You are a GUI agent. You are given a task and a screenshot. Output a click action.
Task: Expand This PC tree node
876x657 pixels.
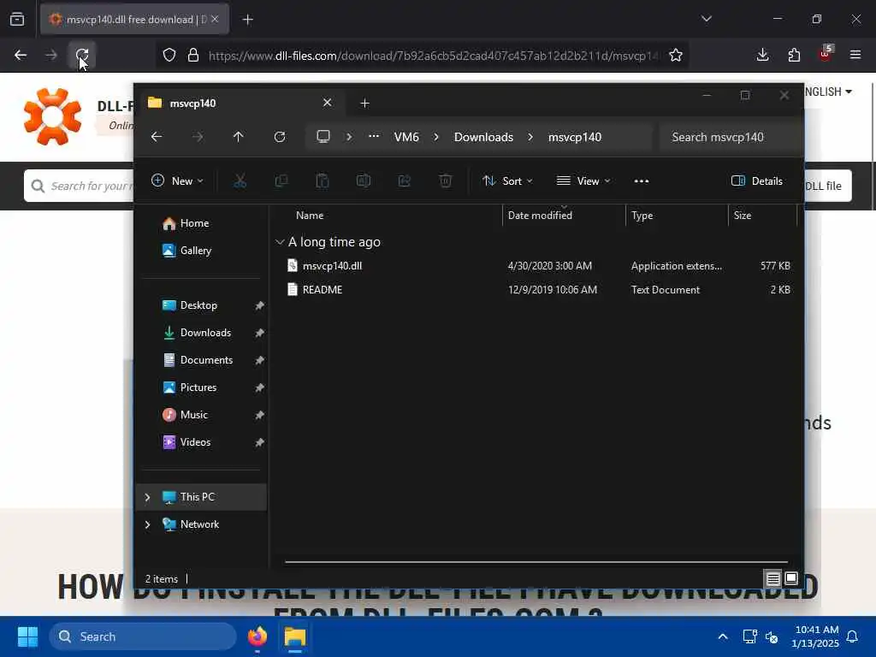click(147, 497)
